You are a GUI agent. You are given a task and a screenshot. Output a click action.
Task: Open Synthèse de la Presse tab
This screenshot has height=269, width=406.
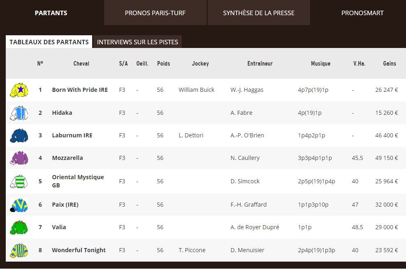[x=259, y=13]
